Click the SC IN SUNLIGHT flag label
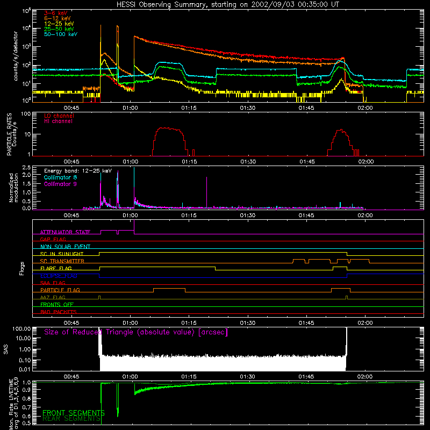 (x=62, y=254)
